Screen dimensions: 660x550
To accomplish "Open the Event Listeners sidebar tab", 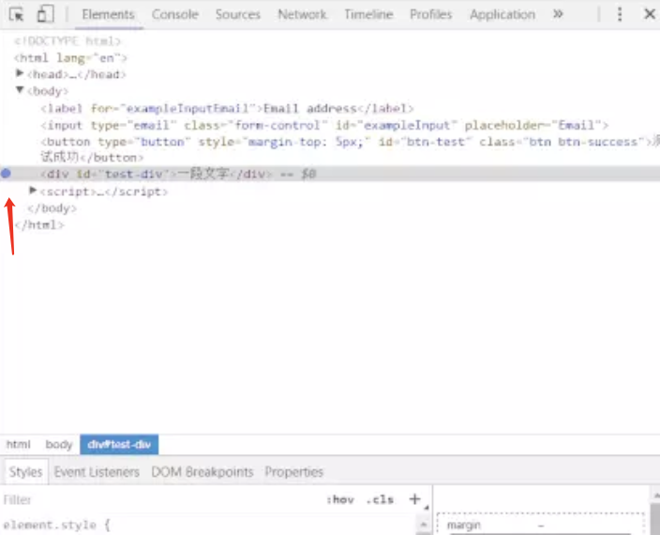I will tap(97, 472).
